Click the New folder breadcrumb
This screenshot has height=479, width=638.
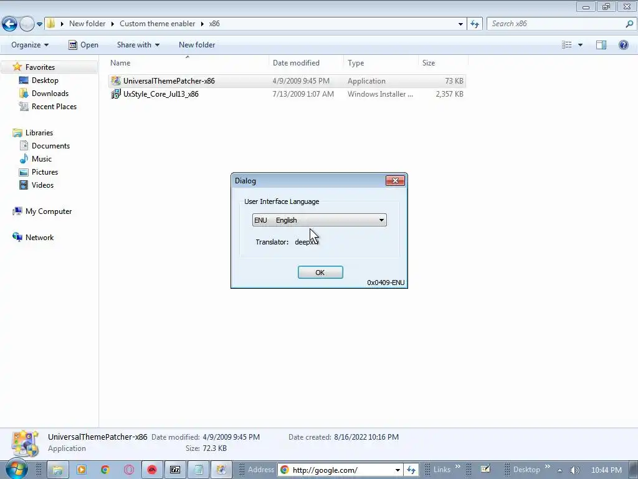pyautogui.click(x=87, y=24)
